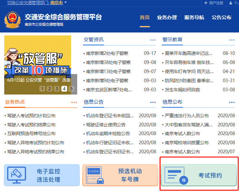Open 大中型客货车驾驶人满... item
The image size is (239, 191).
pos(188,125)
